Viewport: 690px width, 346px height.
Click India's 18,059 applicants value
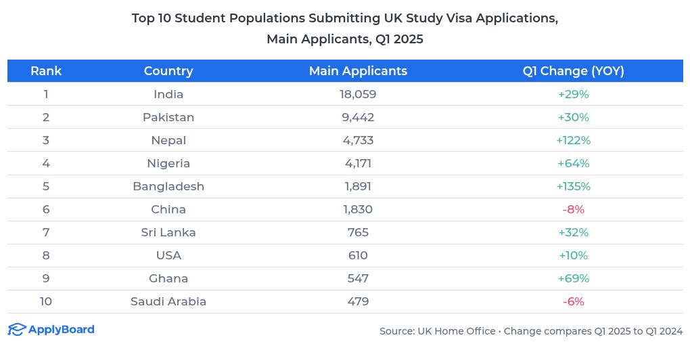pos(358,94)
